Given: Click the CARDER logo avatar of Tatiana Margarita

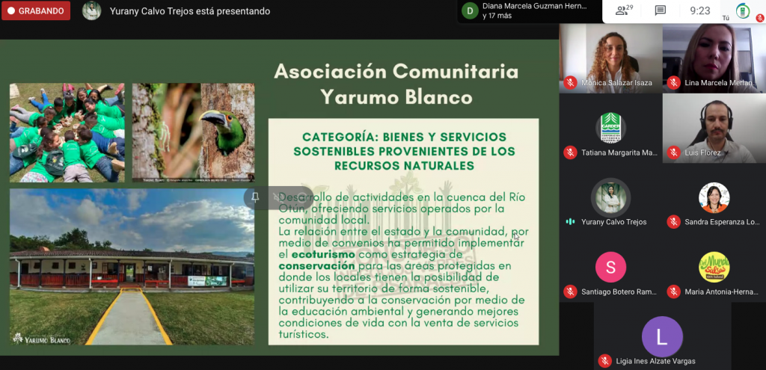Looking at the screenshot, I should (610, 128).
